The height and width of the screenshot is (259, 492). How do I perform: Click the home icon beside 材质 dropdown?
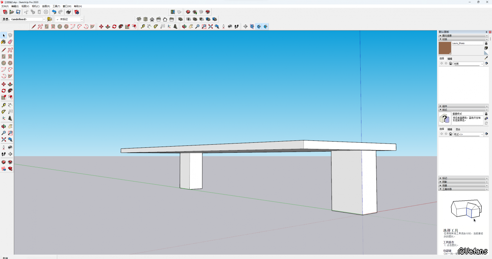coord(451,64)
